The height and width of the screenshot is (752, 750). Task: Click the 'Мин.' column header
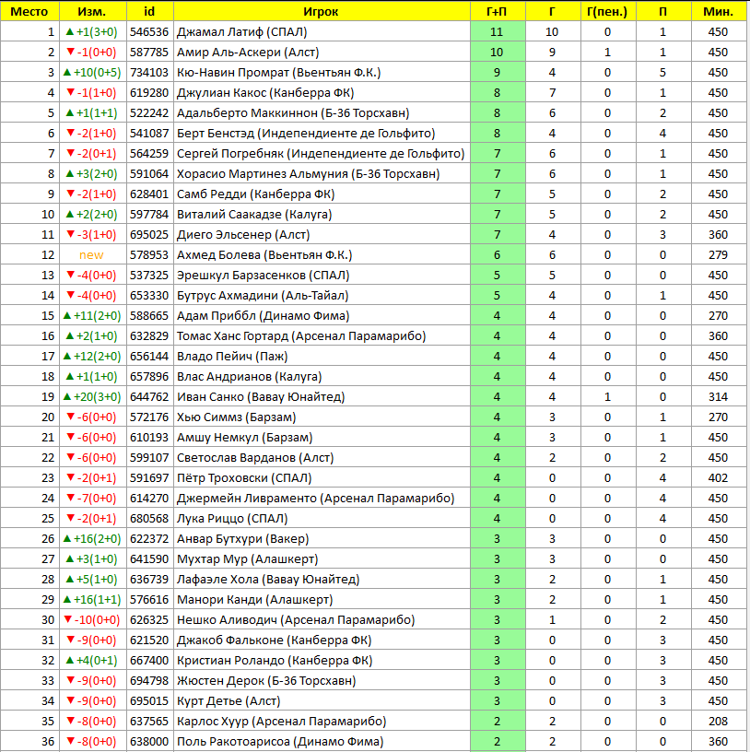pyautogui.click(x=719, y=11)
